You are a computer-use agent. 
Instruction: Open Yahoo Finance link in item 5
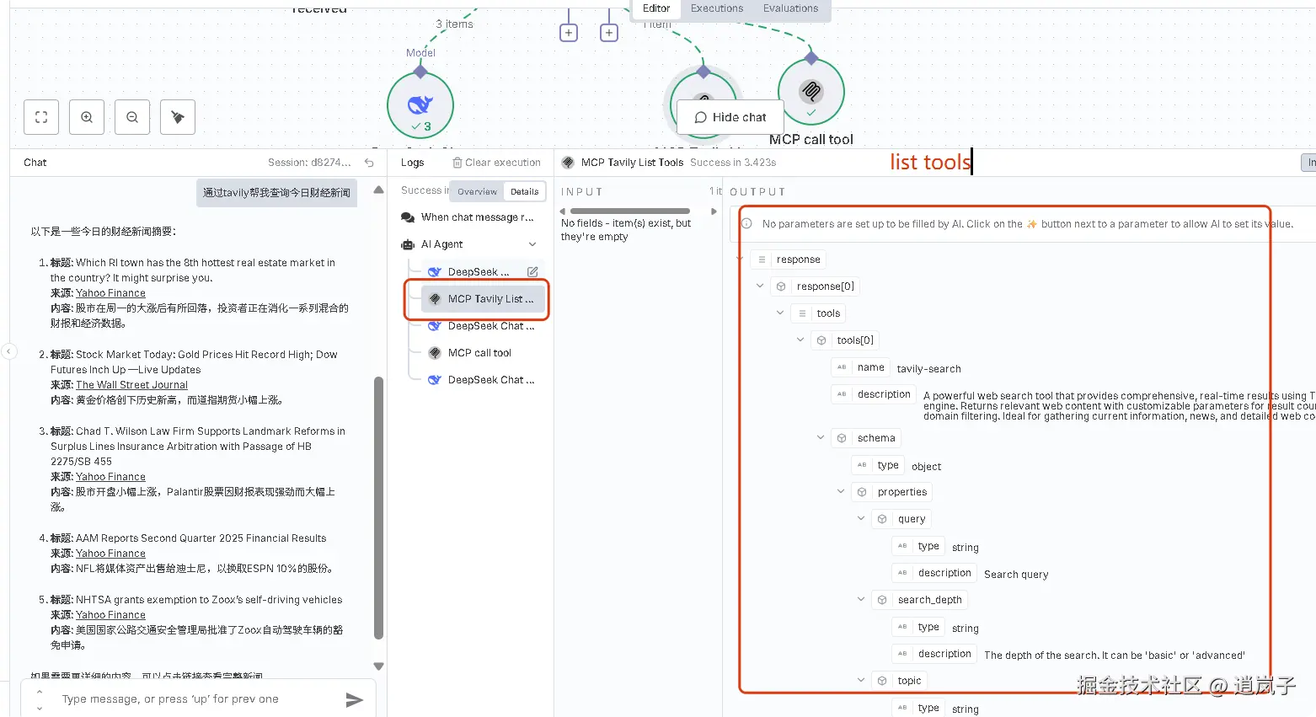coord(110,615)
